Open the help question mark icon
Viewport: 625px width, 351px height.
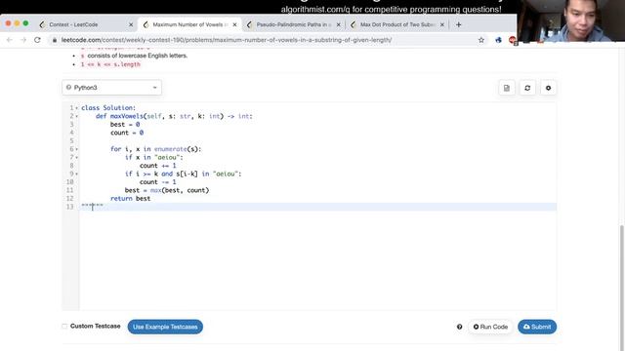460,327
